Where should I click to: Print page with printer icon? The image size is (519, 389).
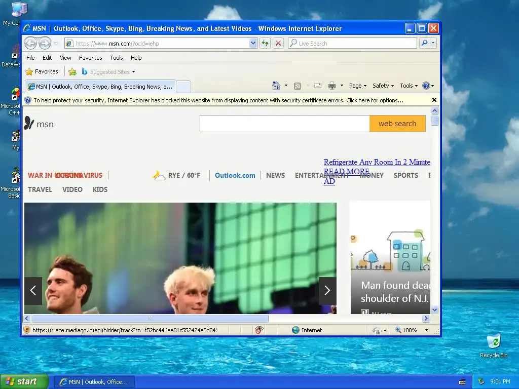[x=331, y=86]
